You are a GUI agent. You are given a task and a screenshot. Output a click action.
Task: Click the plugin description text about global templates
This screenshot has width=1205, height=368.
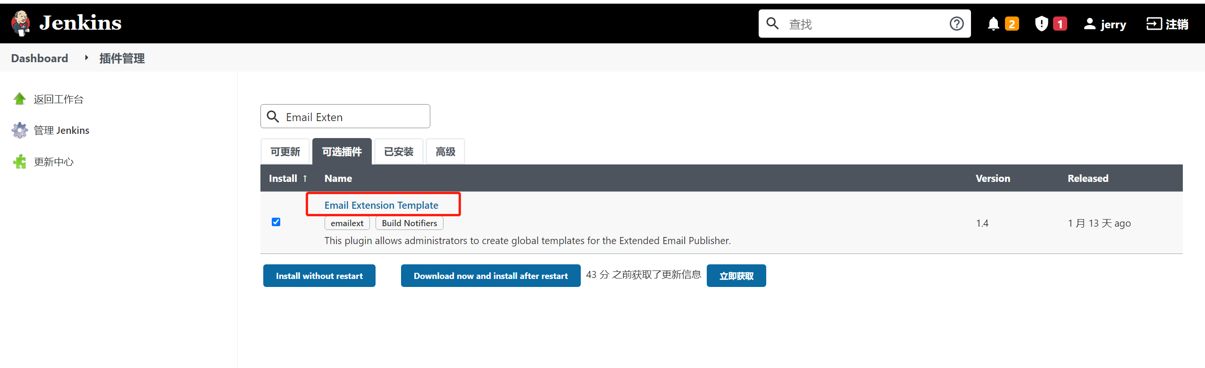(527, 240)
